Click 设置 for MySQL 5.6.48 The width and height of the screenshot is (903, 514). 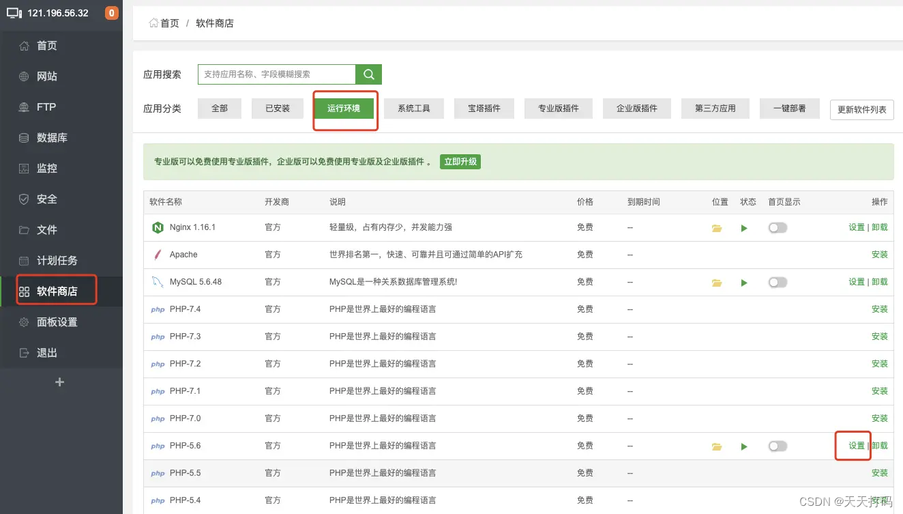pos(857,282)
